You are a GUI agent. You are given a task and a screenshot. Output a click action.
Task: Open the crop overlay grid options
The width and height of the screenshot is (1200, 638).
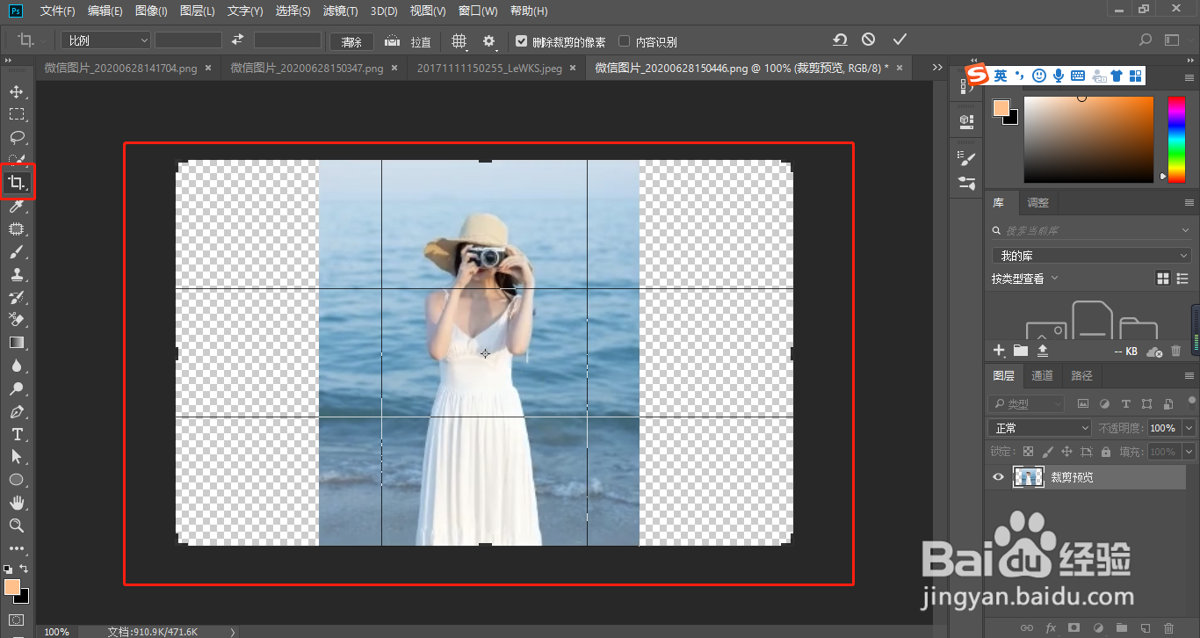(459, 41)
